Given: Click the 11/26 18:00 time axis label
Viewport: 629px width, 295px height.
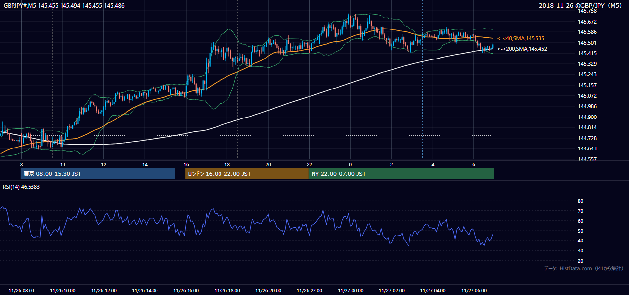Looking at the screenshot, I should 227,291.
